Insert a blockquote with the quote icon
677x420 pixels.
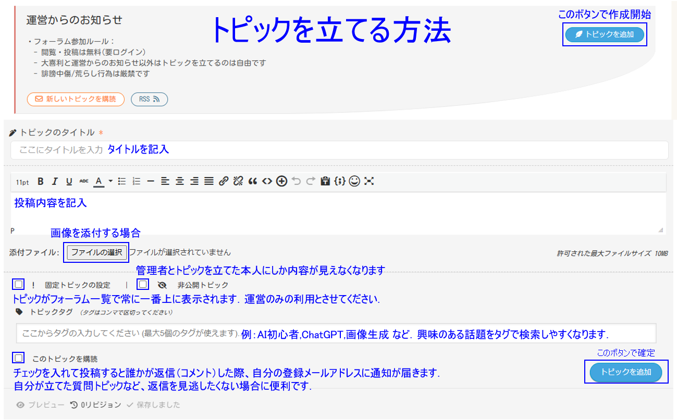coord(253,181)
